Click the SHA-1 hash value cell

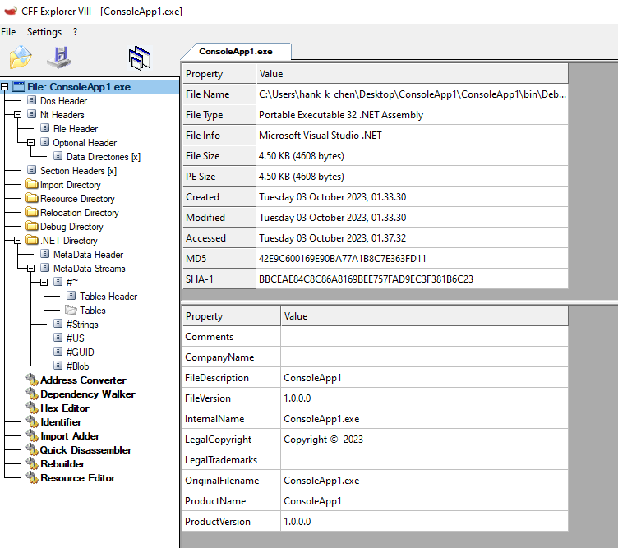coord(413,279)
